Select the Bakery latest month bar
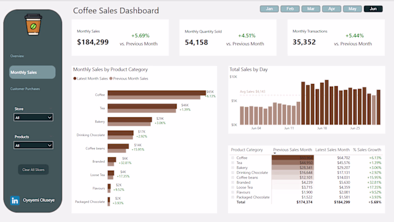394x222 pixels. 130,119
